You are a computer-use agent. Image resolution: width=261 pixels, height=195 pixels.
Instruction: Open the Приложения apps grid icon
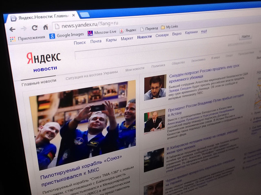(x=13, y=39)
